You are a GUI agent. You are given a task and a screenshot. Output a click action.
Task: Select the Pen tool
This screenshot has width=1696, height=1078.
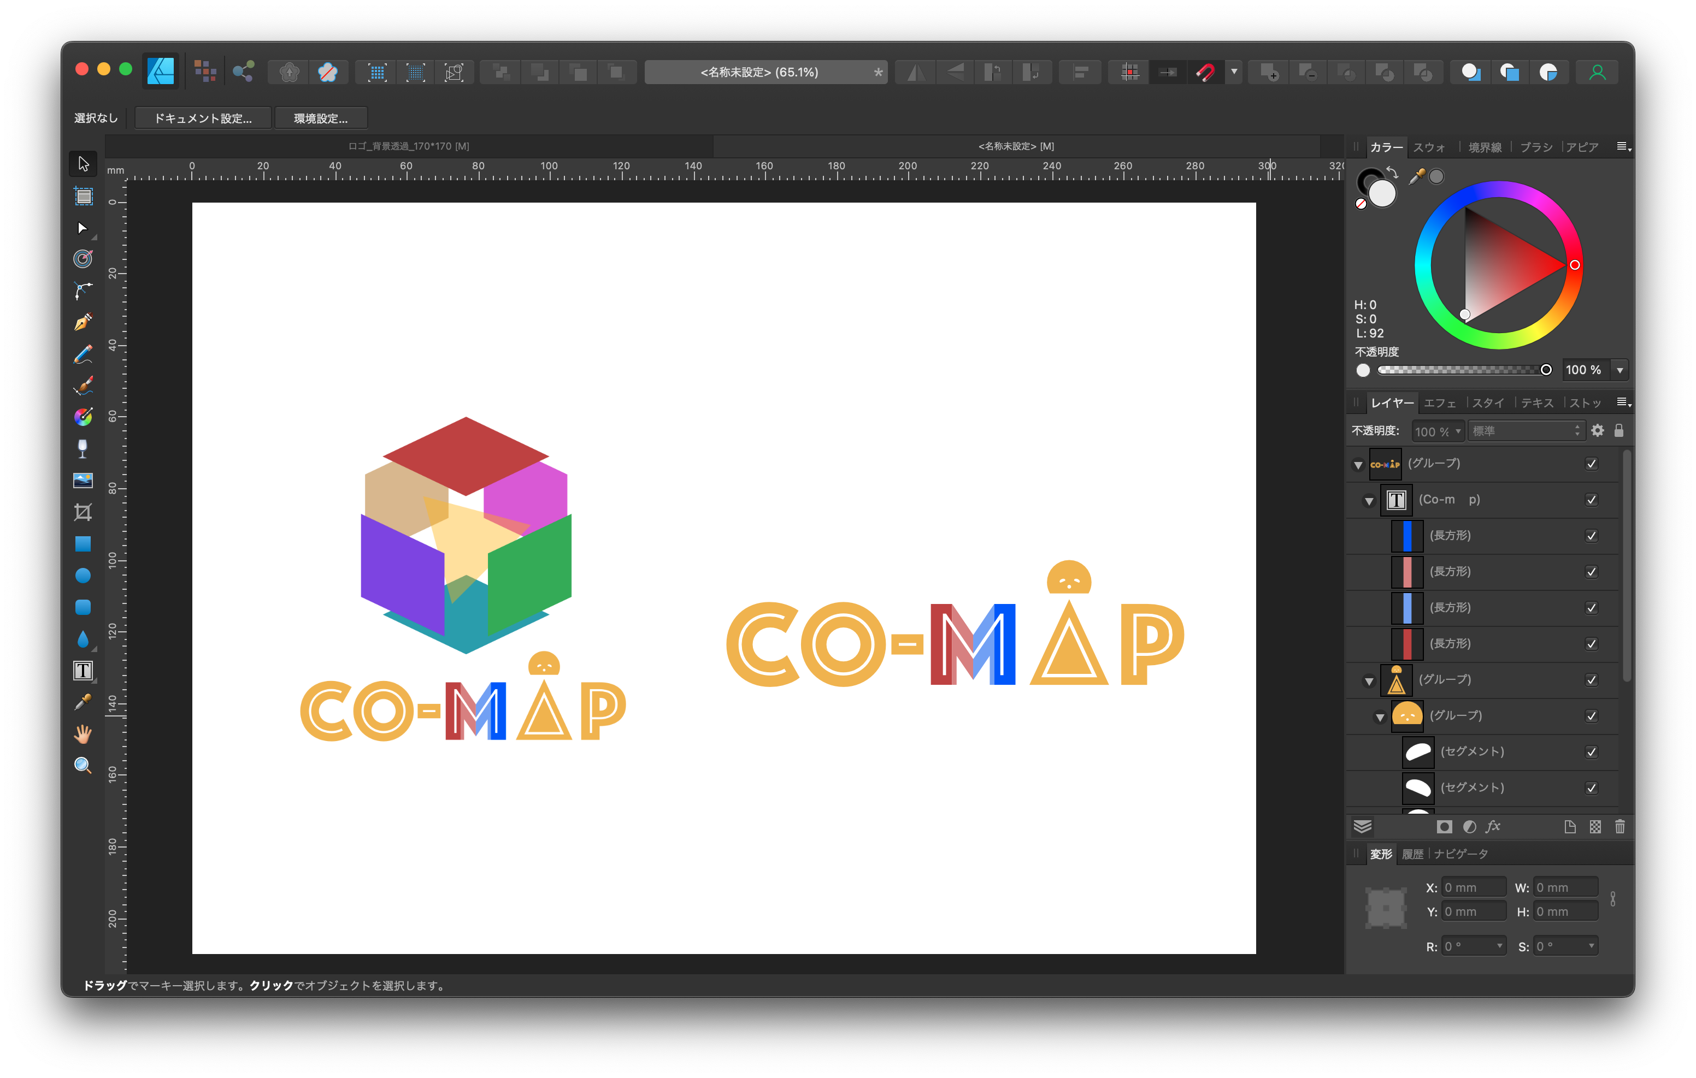83,290
